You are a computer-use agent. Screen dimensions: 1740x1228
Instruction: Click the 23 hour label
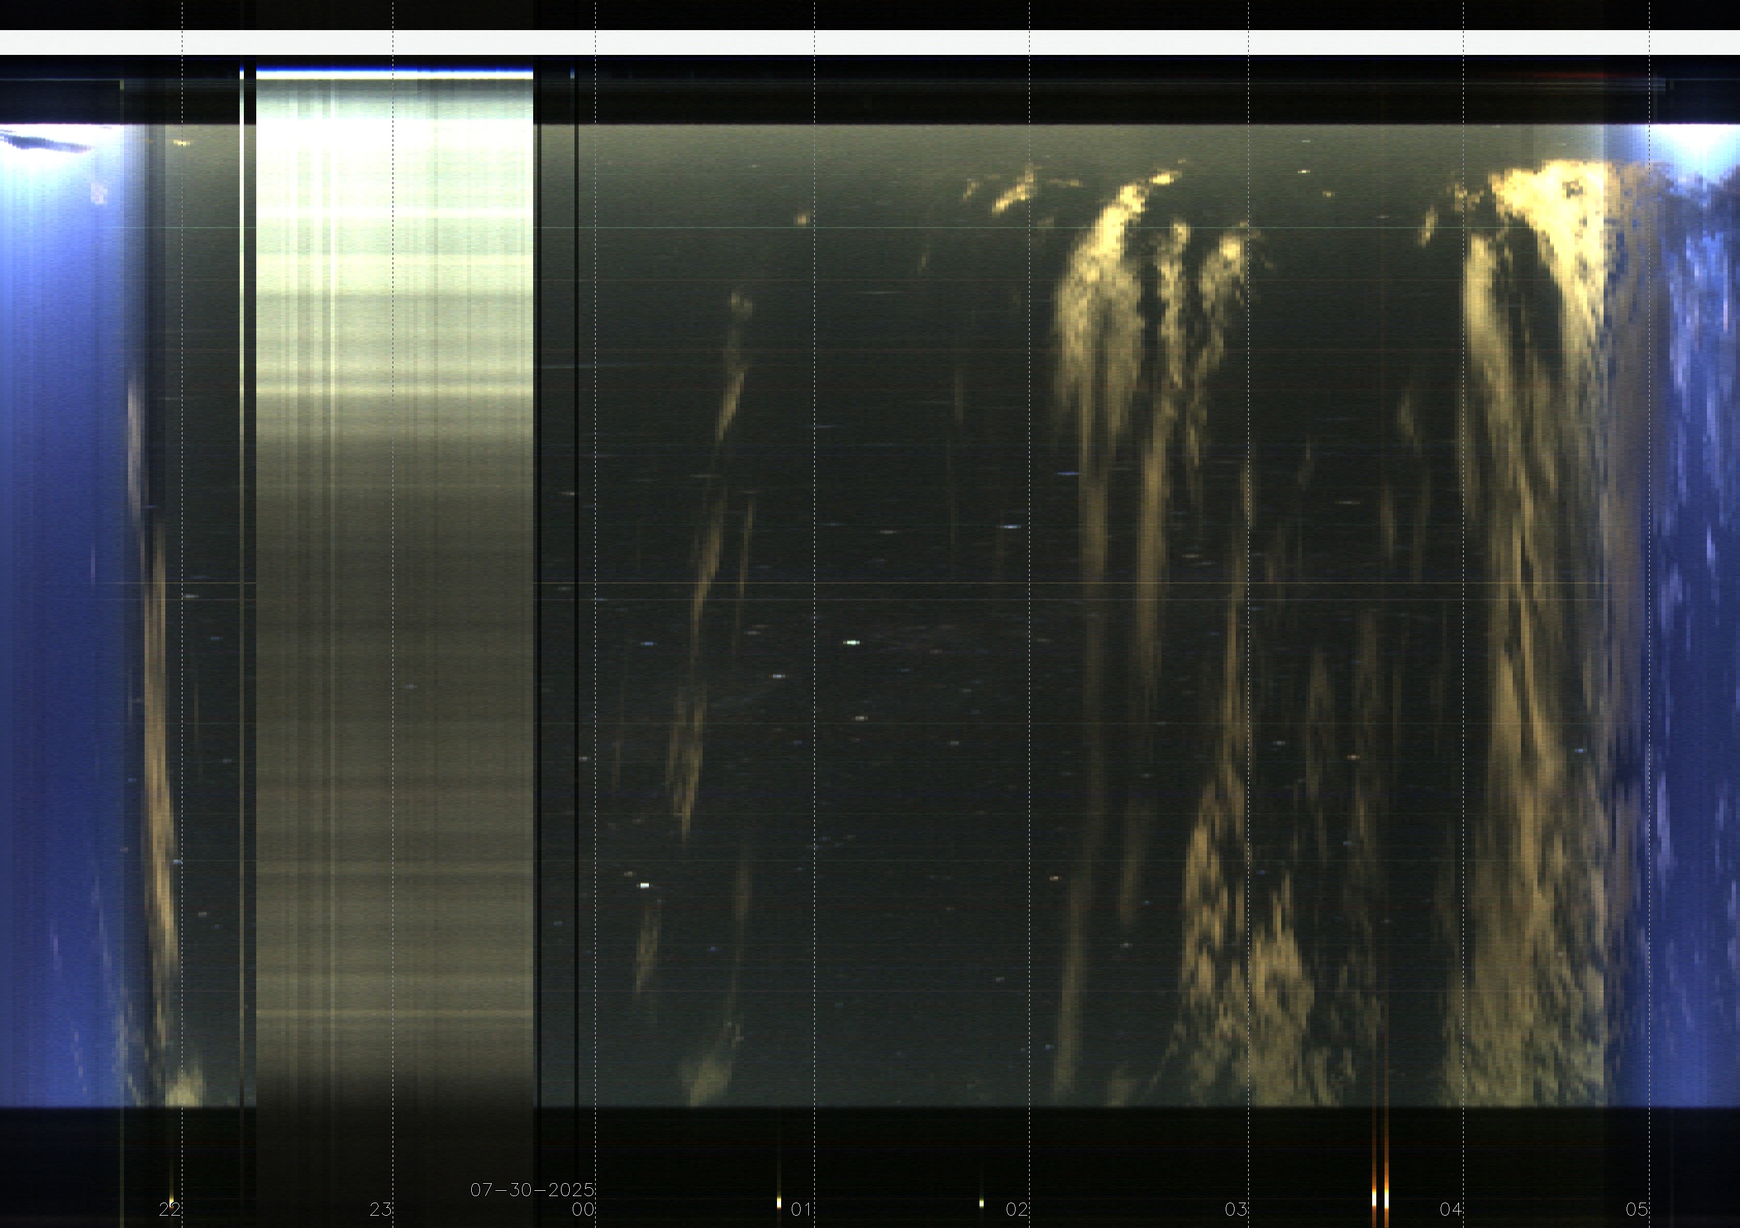tap(380, 1209)
